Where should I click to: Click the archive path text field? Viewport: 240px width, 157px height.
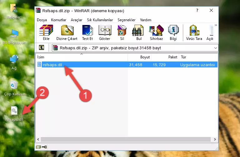tap(135, 48)
